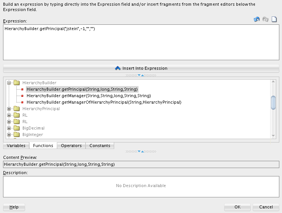Click the OK button
Screen dimensions: 282x213
237,207
